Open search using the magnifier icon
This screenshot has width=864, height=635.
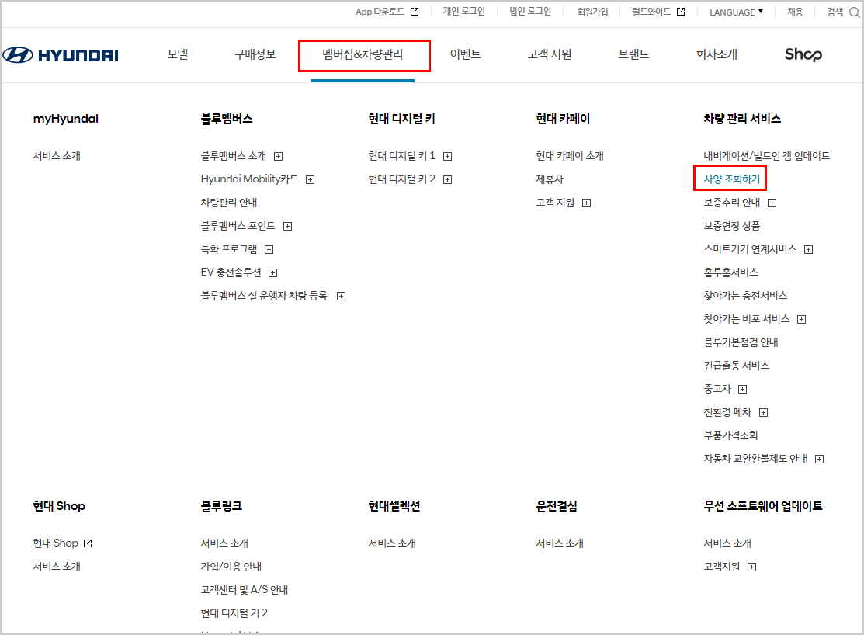[x=855, y=12]
